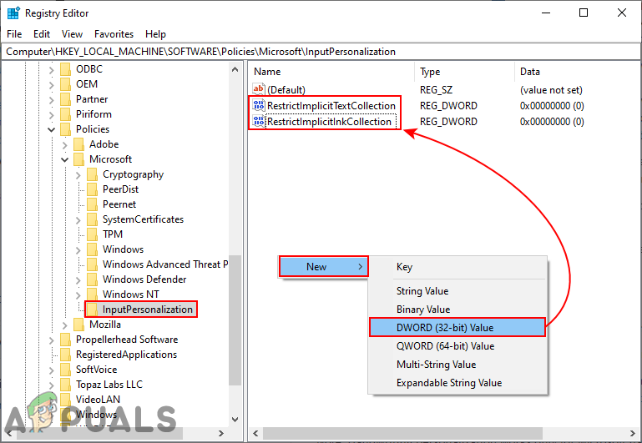
Task: Click the SystemCertificates folder icon
Action: click(92, 219)
